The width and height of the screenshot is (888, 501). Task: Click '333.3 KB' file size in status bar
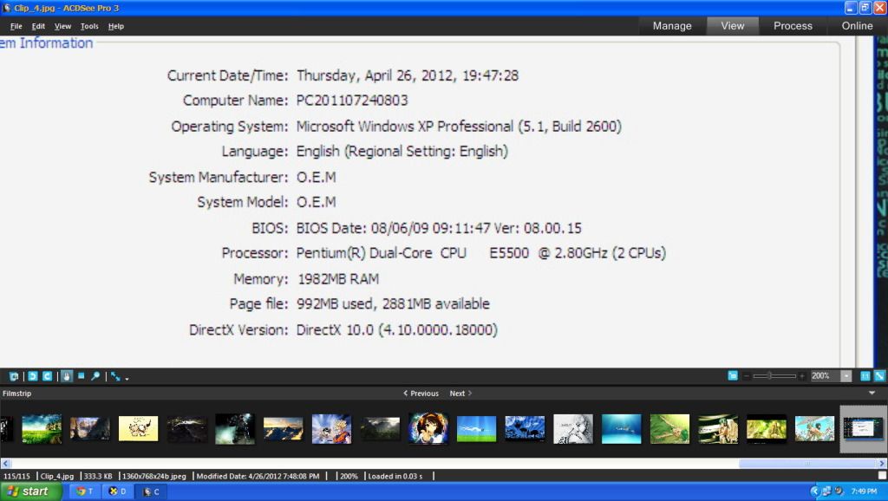click(x=98, y=476)
